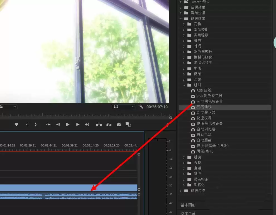
Task: Click the Mark Out bracket icon
Action: 36,125
